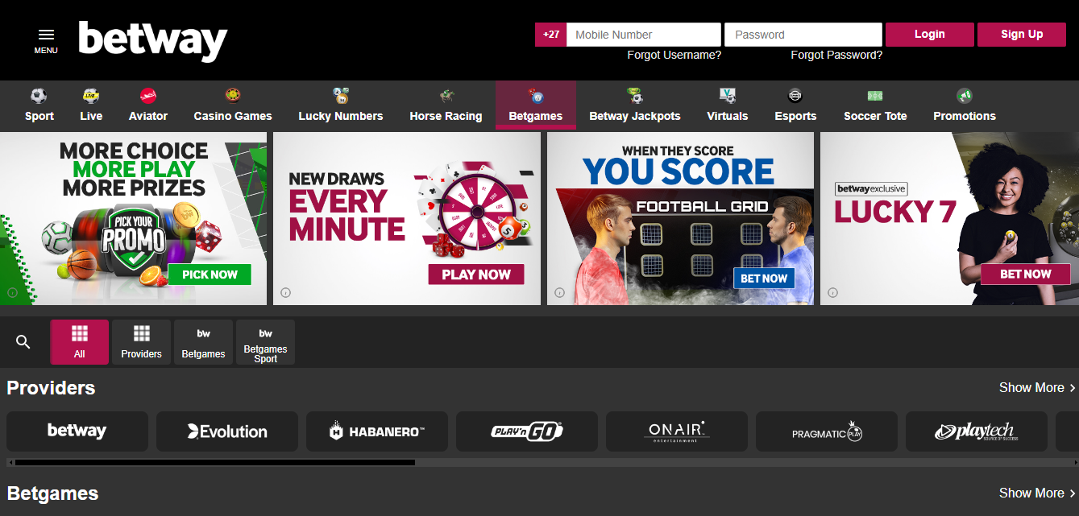
Task: Click the Esports icon in navigation
Action: click(795, 97)
